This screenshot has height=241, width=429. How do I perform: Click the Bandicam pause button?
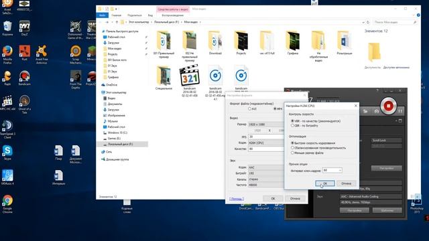click(401, 111)
